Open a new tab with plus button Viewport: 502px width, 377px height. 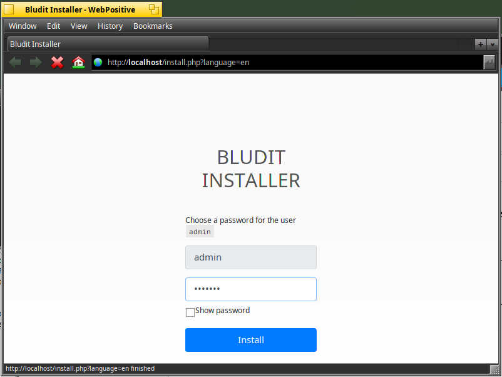[x=481, y=44]
